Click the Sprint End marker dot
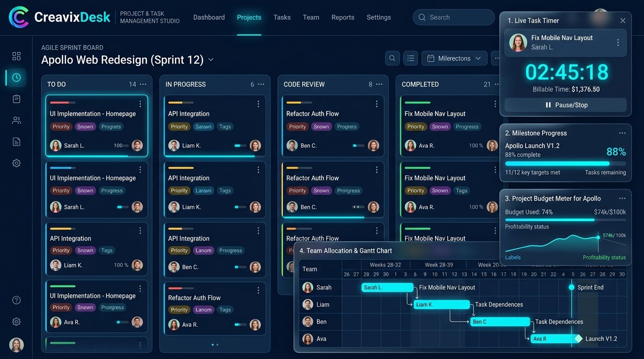 coord(571,287)
